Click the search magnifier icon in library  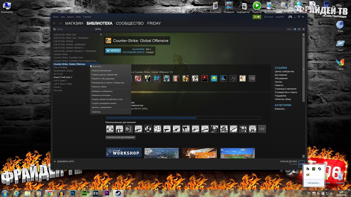coord(55,29)
